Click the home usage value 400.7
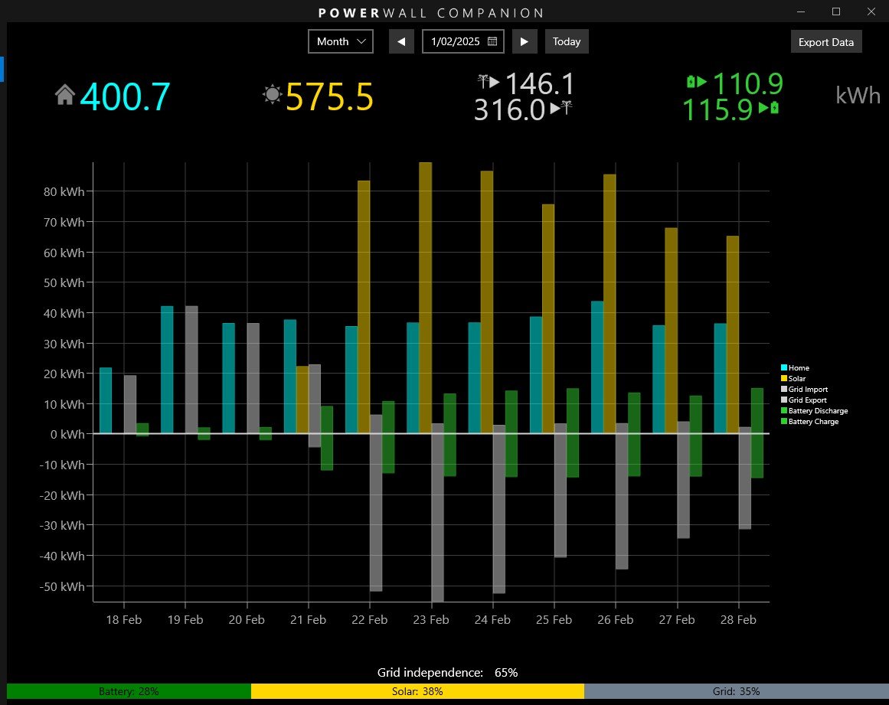This screenshot has height=705, width=889. 126,96
